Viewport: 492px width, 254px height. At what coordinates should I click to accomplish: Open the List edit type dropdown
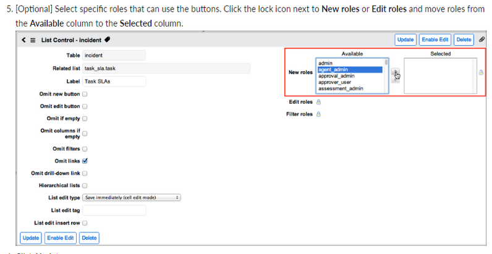click(x=132, y=198)
